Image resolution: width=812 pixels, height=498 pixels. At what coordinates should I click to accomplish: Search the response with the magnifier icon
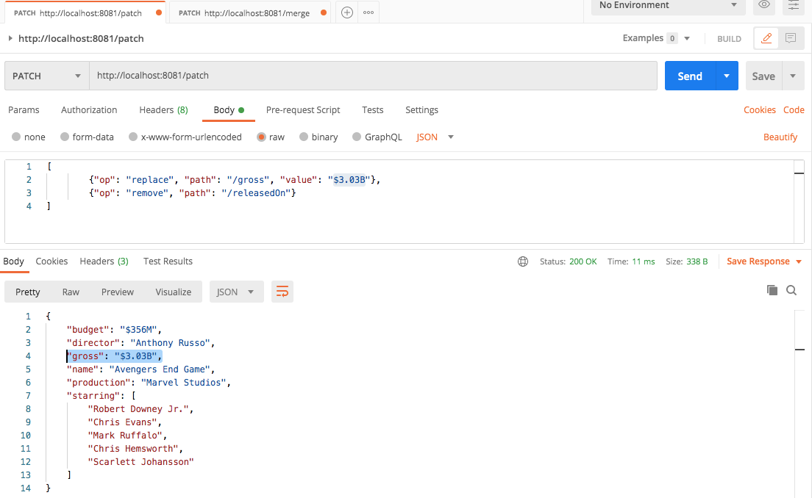[791, 290]
